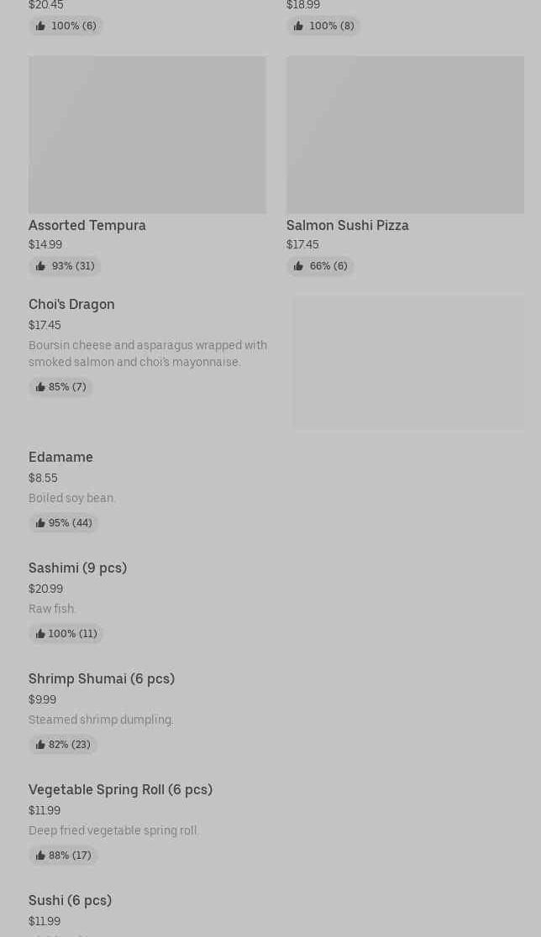Screen dimensions: 541x937
Task: Select Sushi (6 pcs) menu item
Action: pyautogui.click(x=70, y=900)
